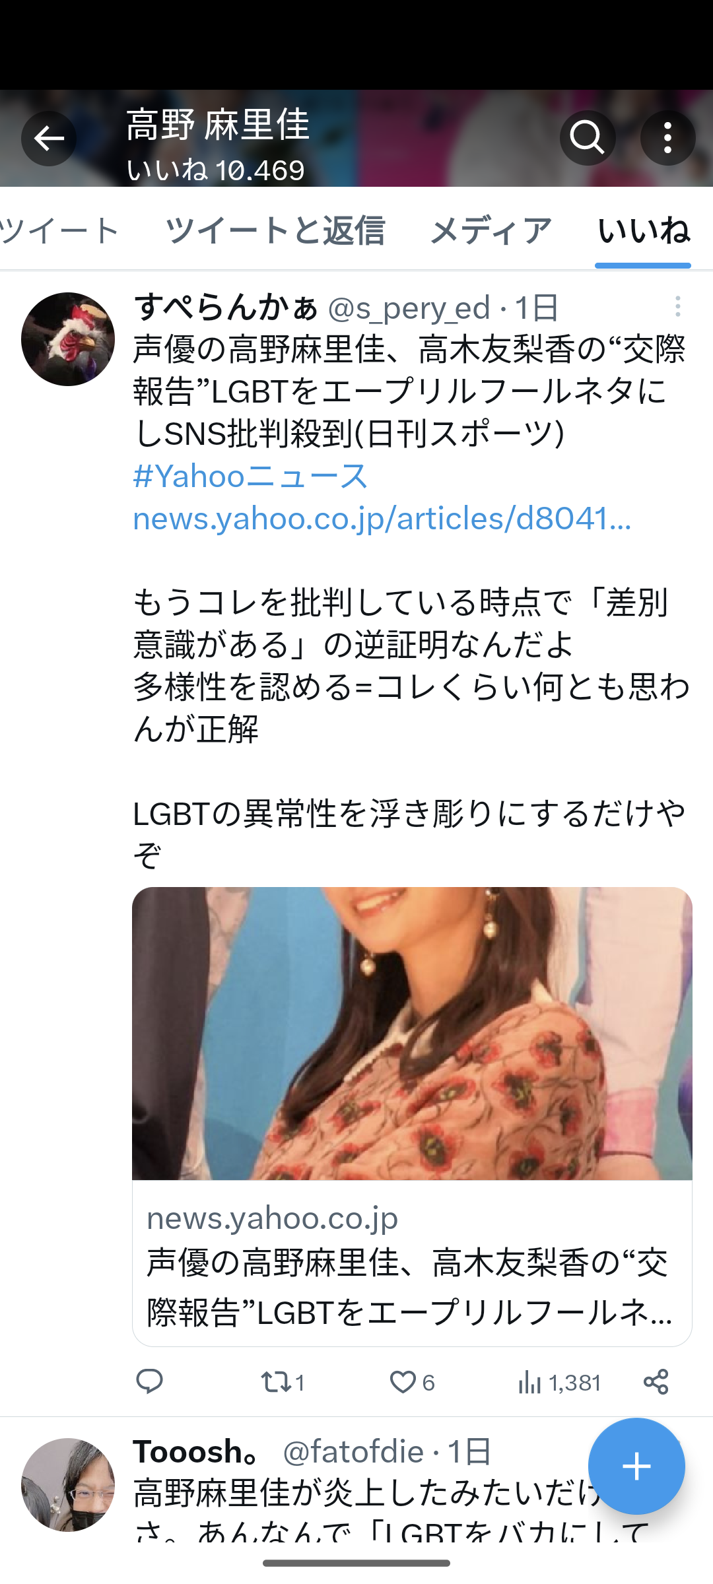Open the profile three-dot options menu

(667, 138)
